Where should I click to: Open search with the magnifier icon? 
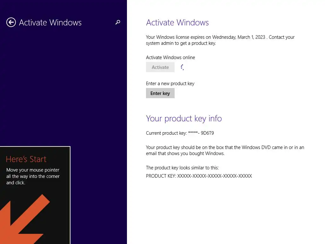[118, 22]
